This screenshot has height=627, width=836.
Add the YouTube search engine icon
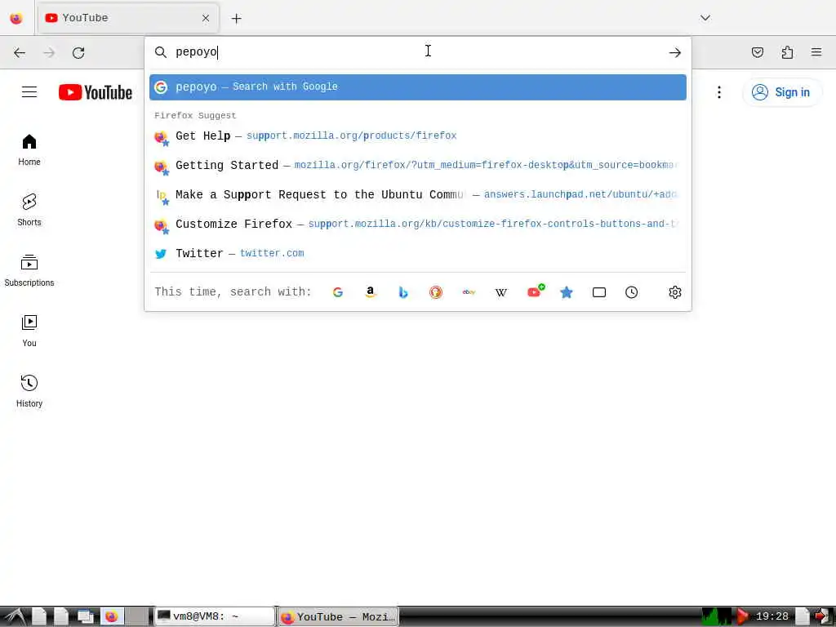[534, 292]
